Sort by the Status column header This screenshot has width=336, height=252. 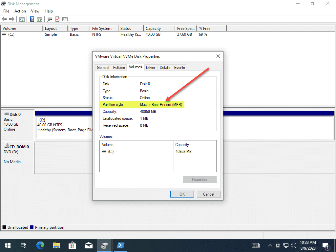coord(131,29)
